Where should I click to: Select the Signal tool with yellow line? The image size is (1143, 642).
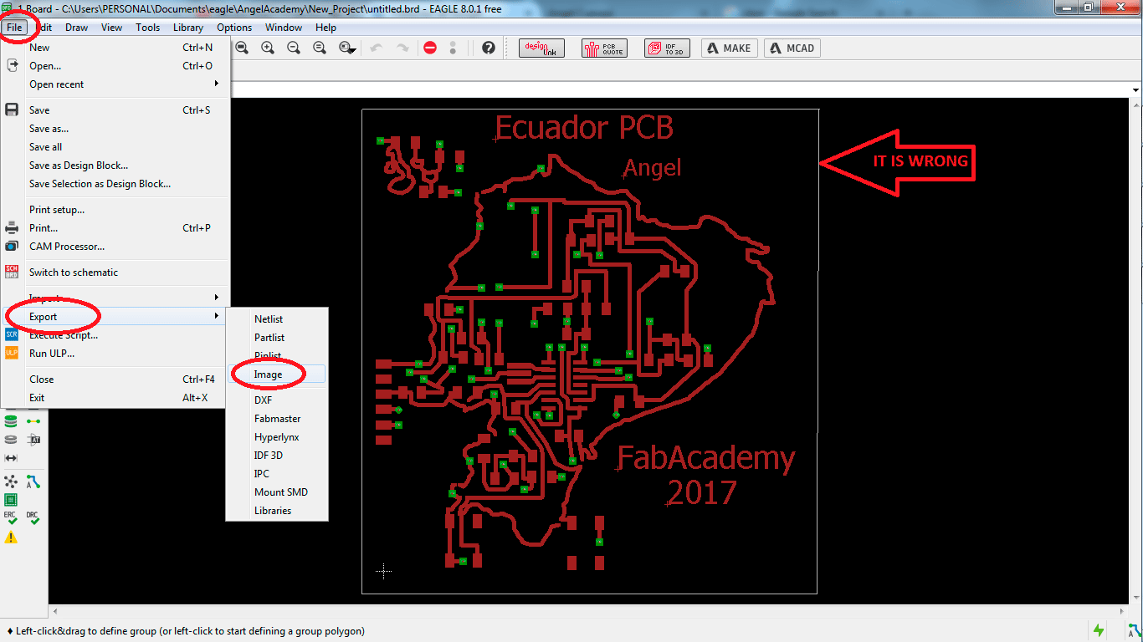pyautogui.click(x=33, y=420)
